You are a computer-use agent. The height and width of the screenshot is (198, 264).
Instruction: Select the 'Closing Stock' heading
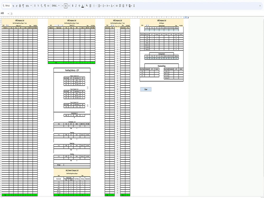pos(162,54)
